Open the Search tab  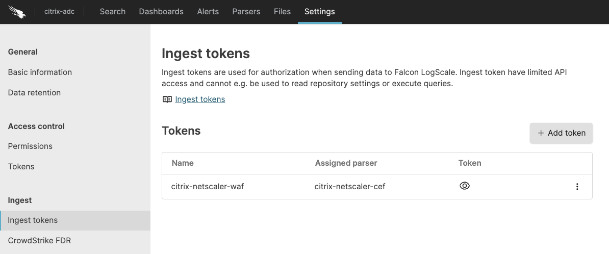pos(112,12)
